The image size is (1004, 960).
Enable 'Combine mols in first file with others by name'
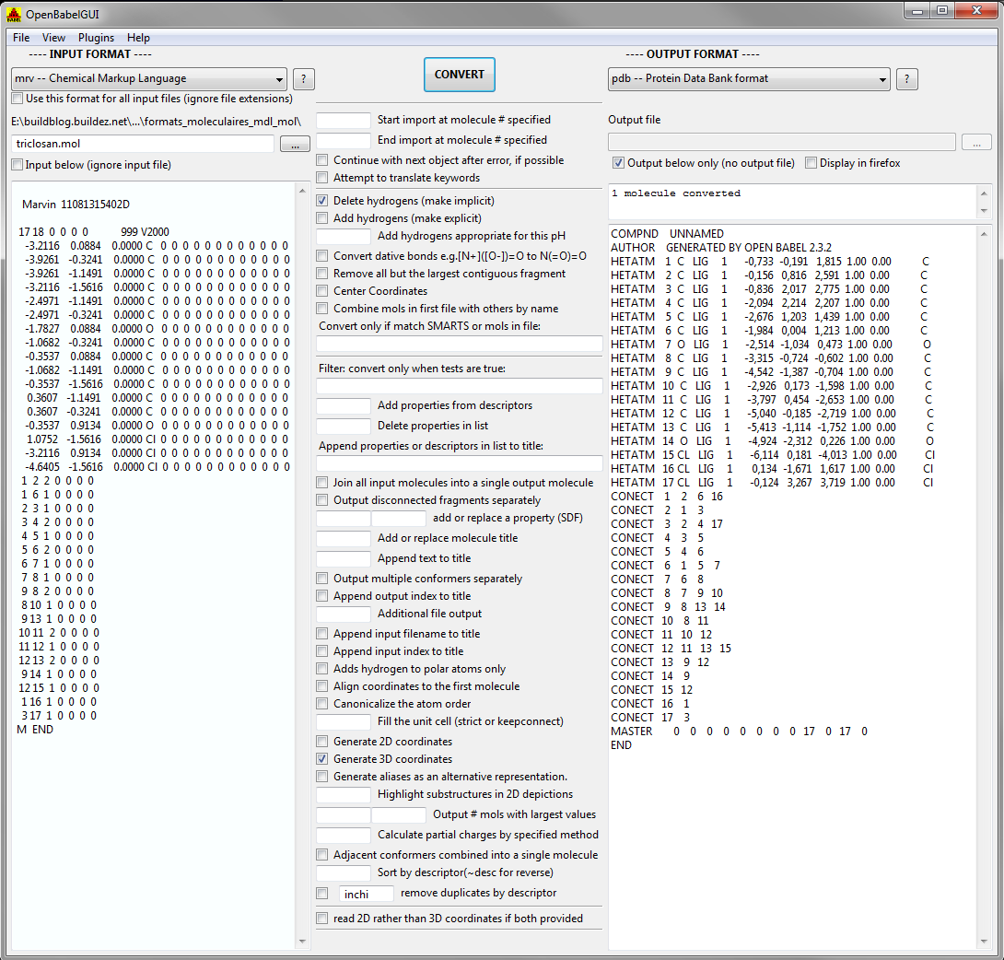322,309
